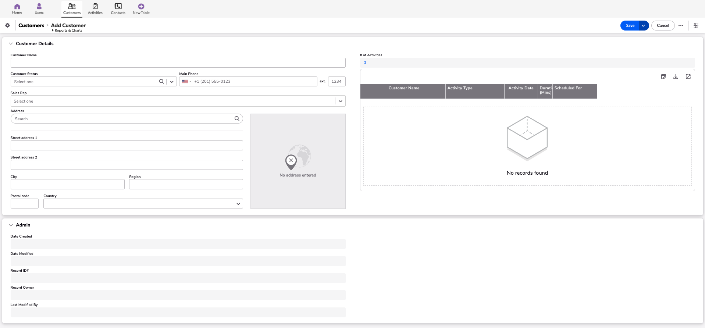
Task: Open the Customer Status dropdown arrow
Action: [x=172, y=82]
